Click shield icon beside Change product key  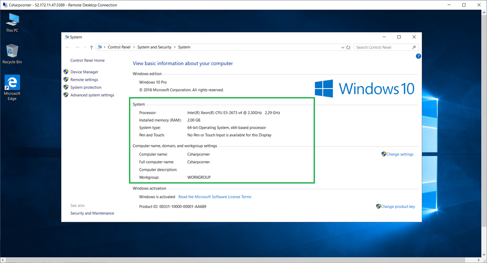(378, 206)
